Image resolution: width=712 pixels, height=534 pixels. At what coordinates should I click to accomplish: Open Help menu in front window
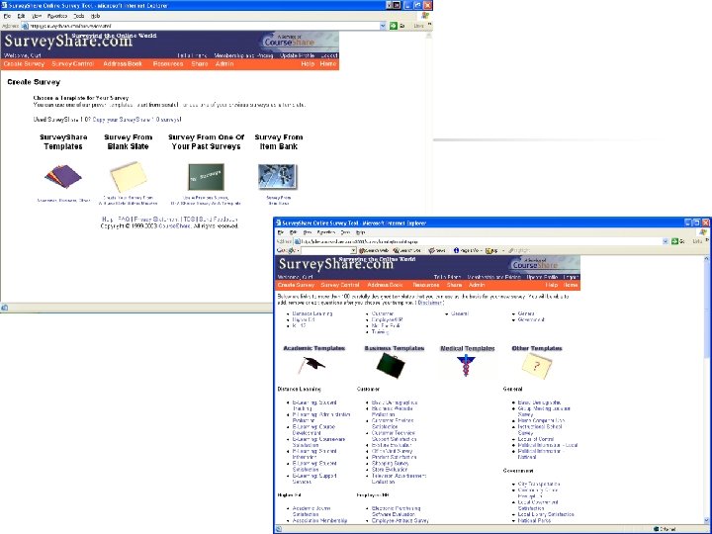click(360, 232)
